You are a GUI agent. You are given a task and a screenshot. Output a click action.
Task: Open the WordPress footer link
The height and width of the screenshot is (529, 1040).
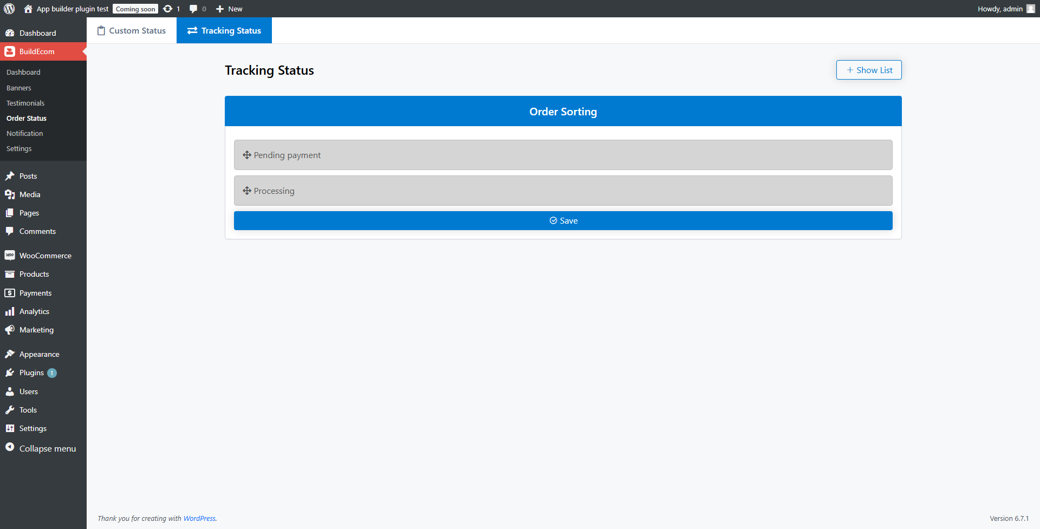tap(199, 519)
